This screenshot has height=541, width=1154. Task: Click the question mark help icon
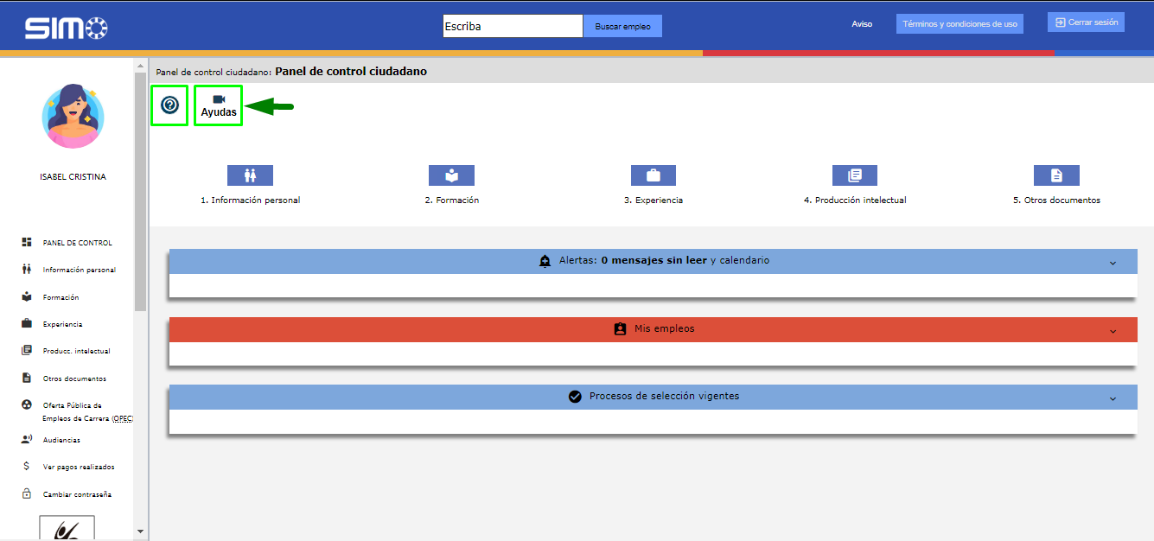pos(169,105)
